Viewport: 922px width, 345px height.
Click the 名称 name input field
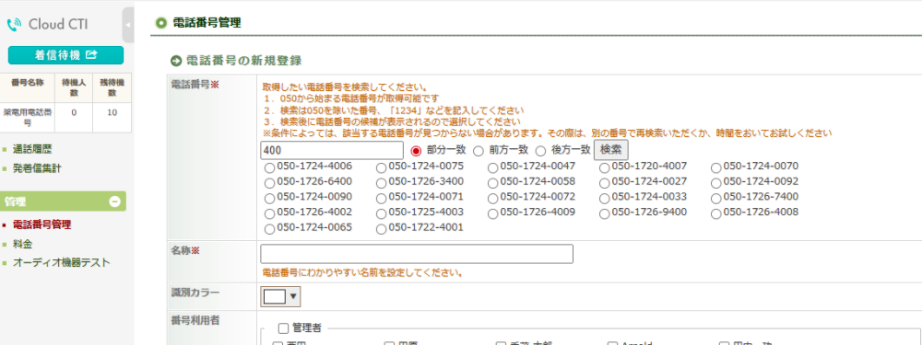417,254
